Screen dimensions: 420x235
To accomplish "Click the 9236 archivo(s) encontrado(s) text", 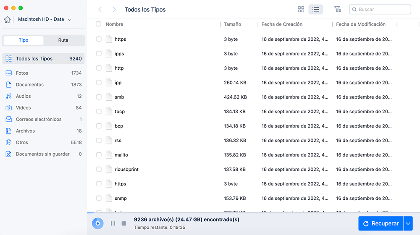I will [187, 219].
